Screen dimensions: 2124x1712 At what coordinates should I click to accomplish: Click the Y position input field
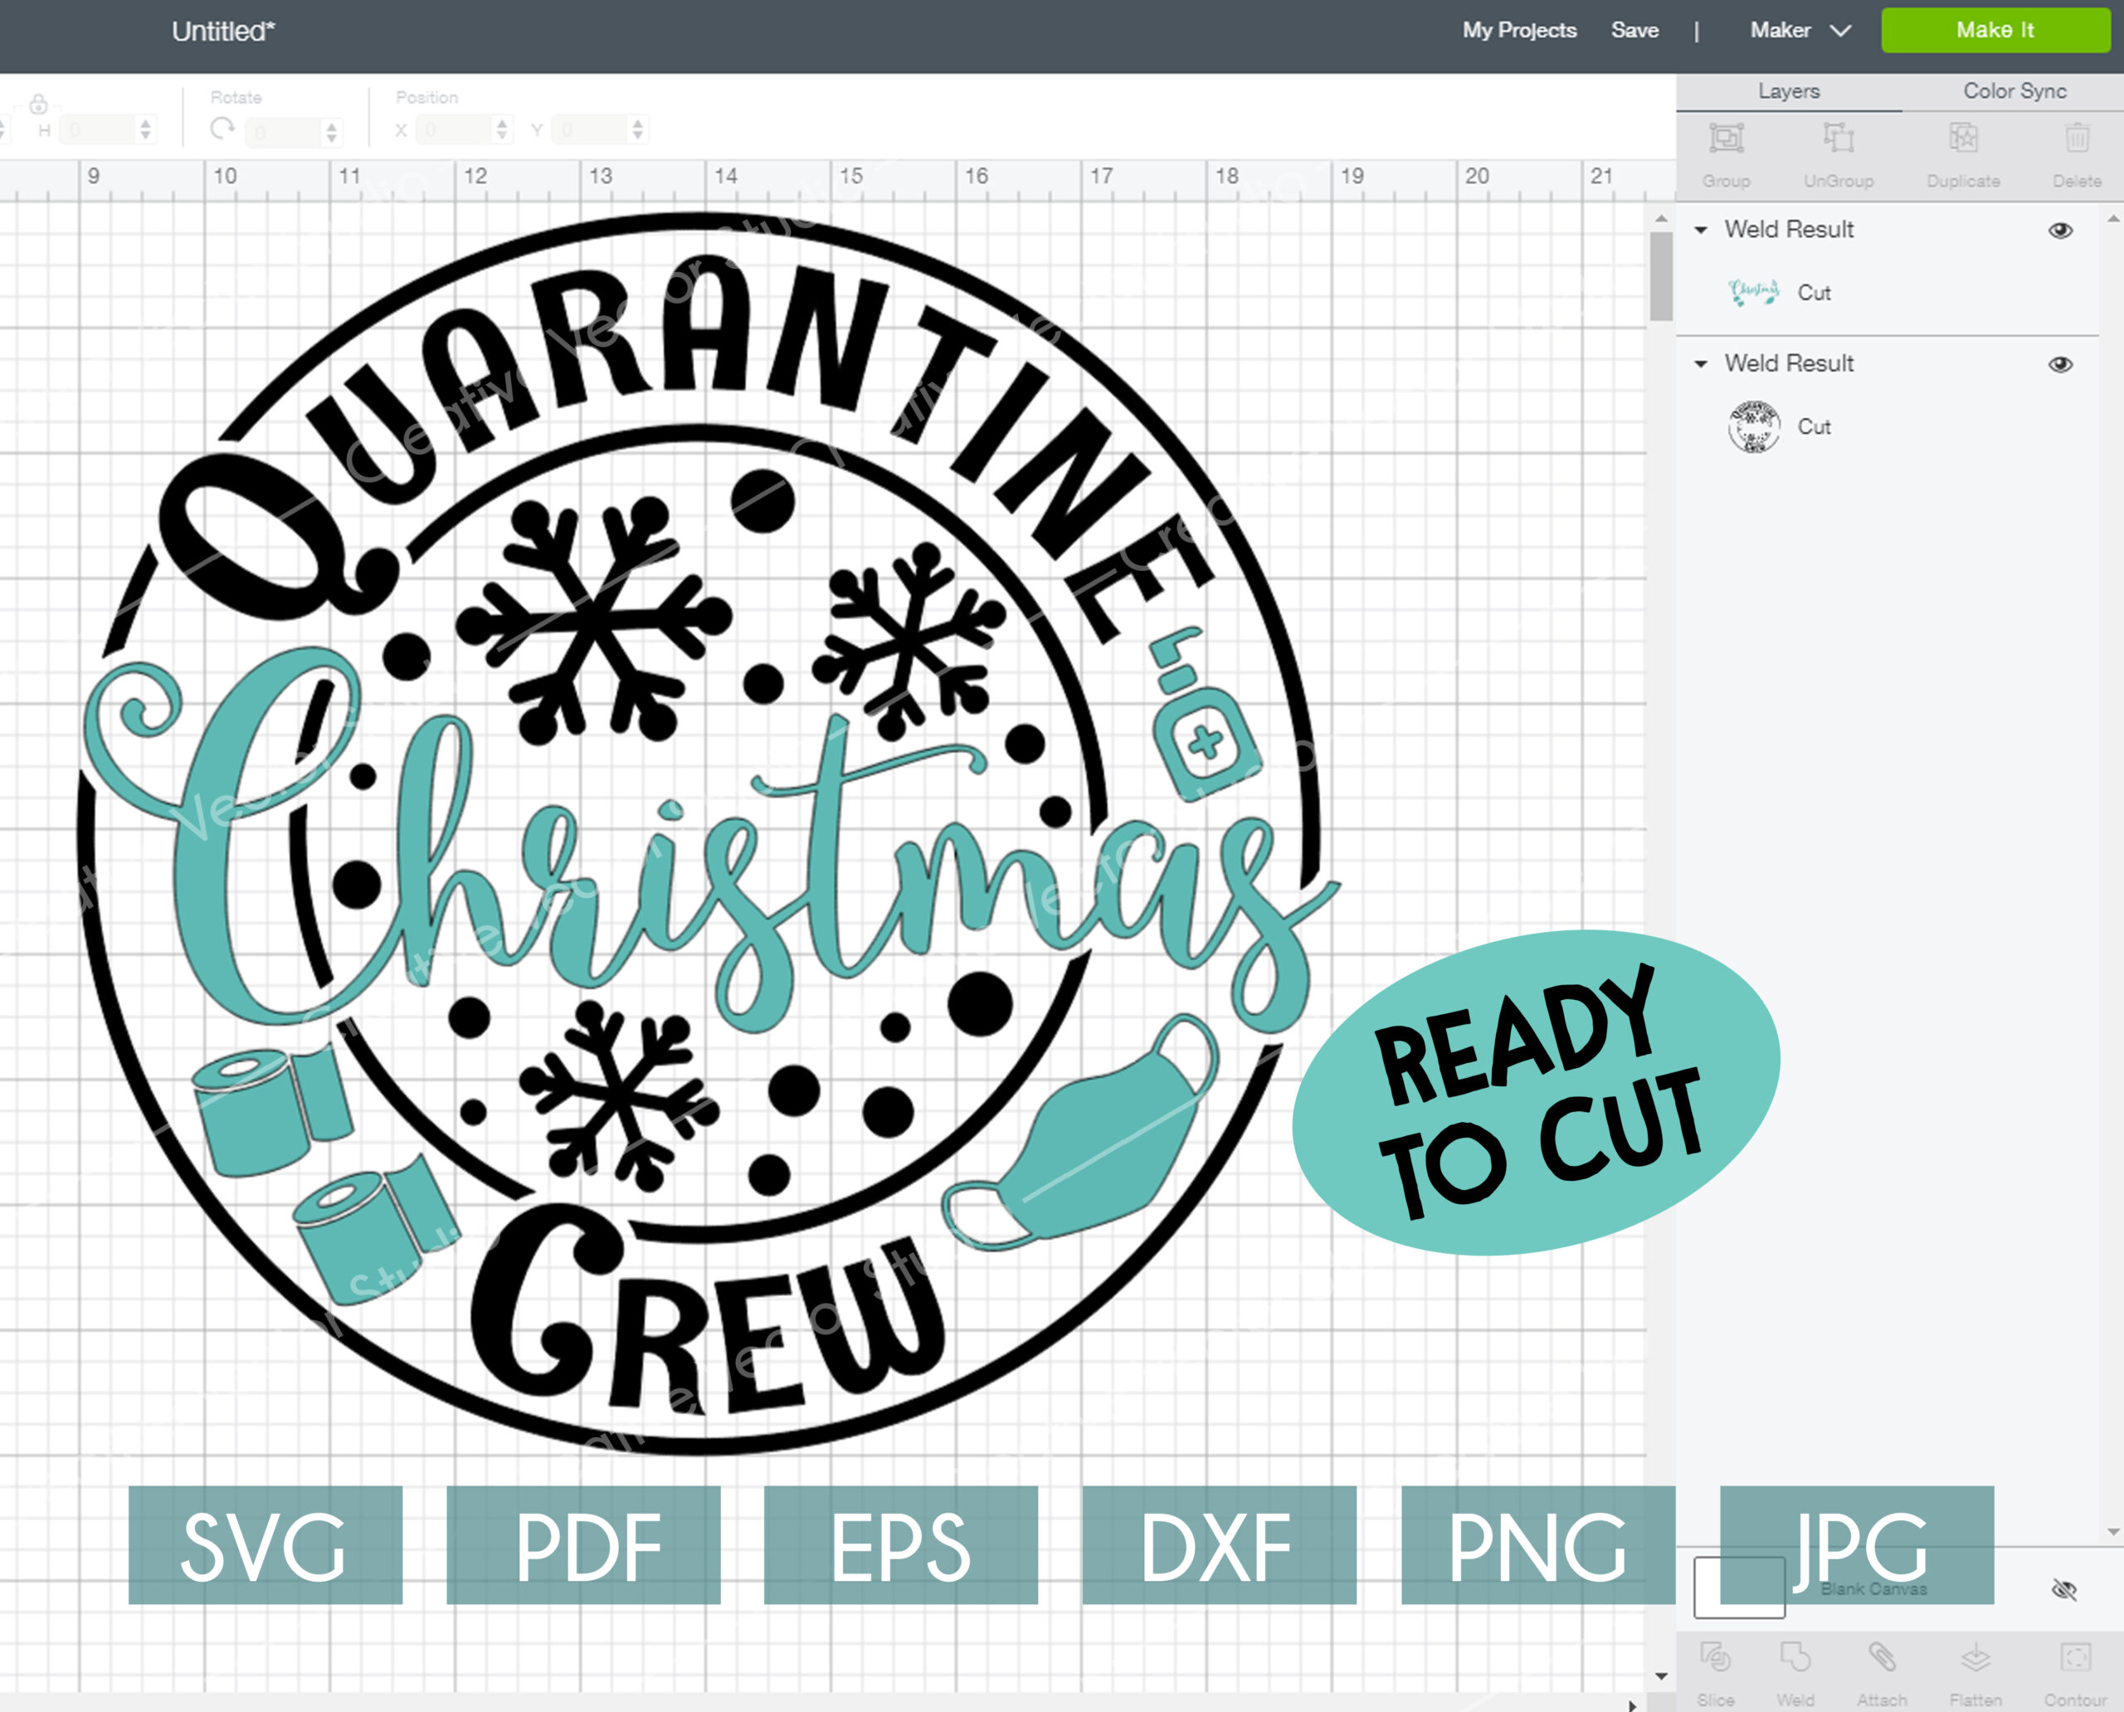click(x=589, y=129)
